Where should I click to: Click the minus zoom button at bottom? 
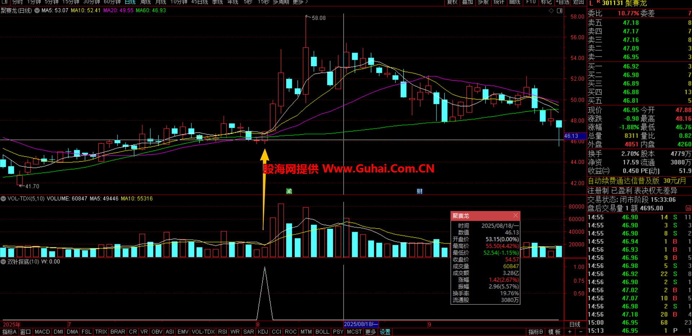[x=581, y=332]
